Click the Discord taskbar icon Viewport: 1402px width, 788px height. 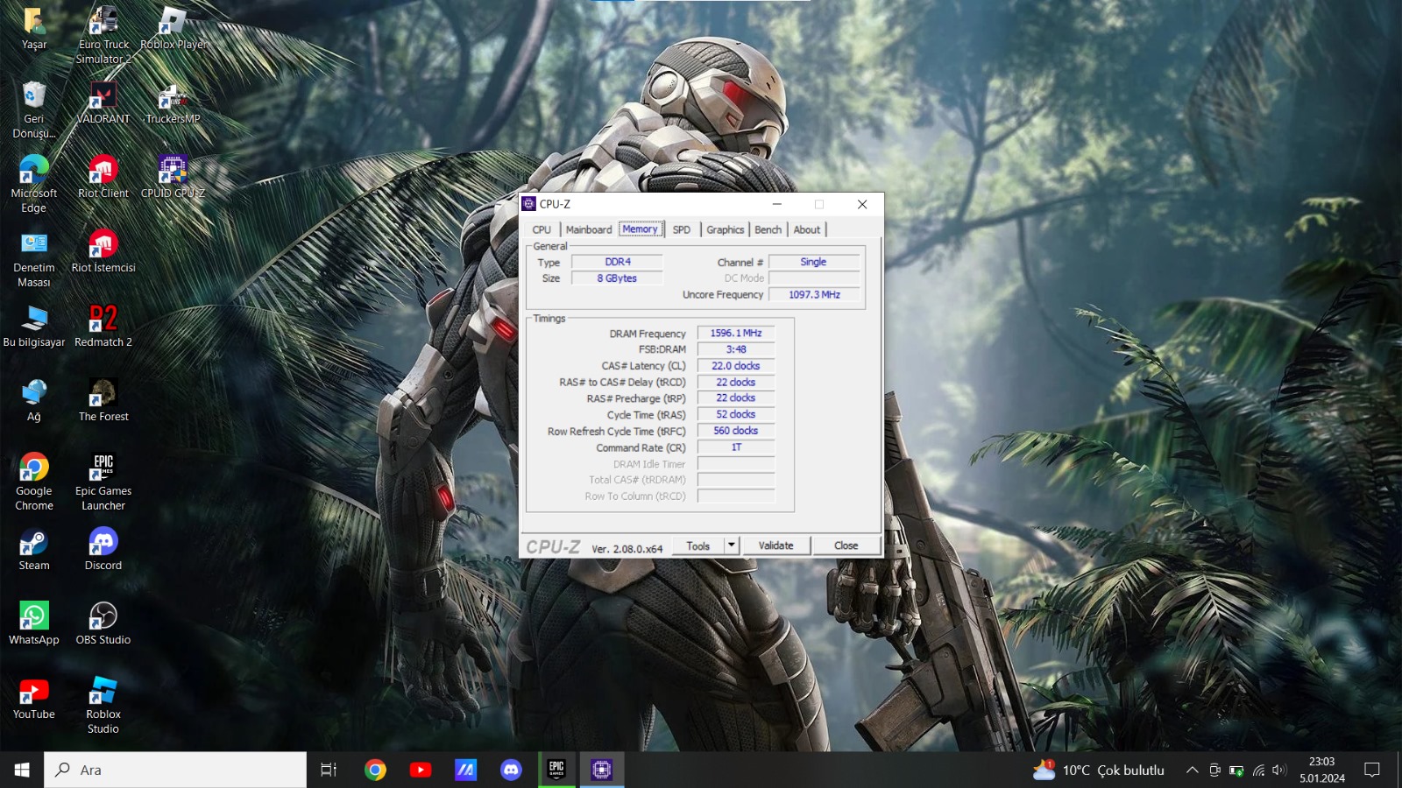(511, 770)
